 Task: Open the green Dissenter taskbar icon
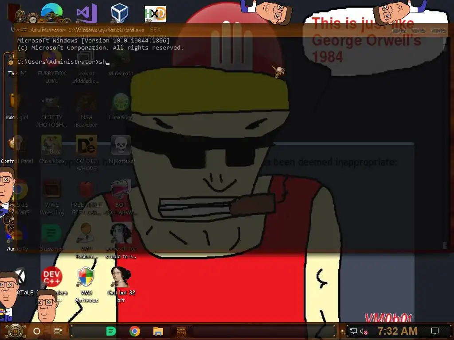point(111,331)
